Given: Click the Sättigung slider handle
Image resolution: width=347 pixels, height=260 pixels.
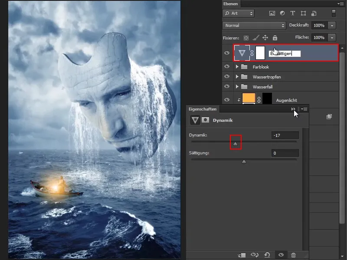Looking at the screenshot, I should (244, 162).
